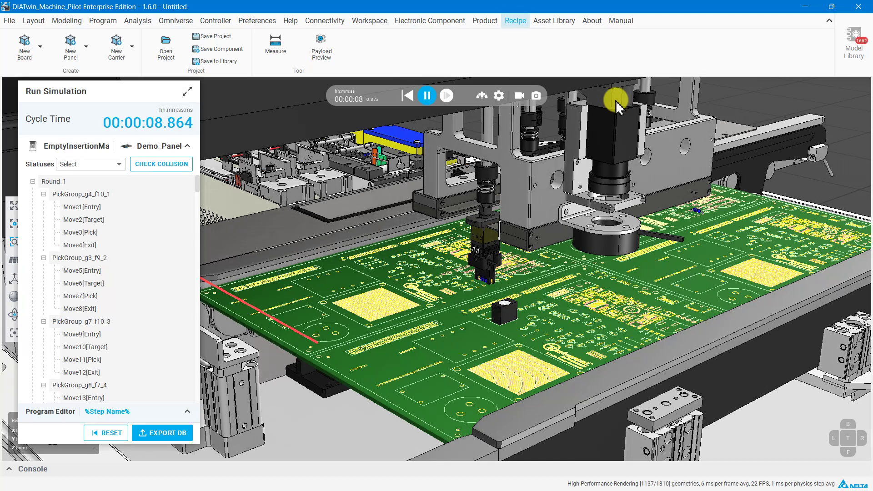The height and width of the screenshot is (491, 873).
Task: Select the zoom region magnifier tool
Action: 14,242
